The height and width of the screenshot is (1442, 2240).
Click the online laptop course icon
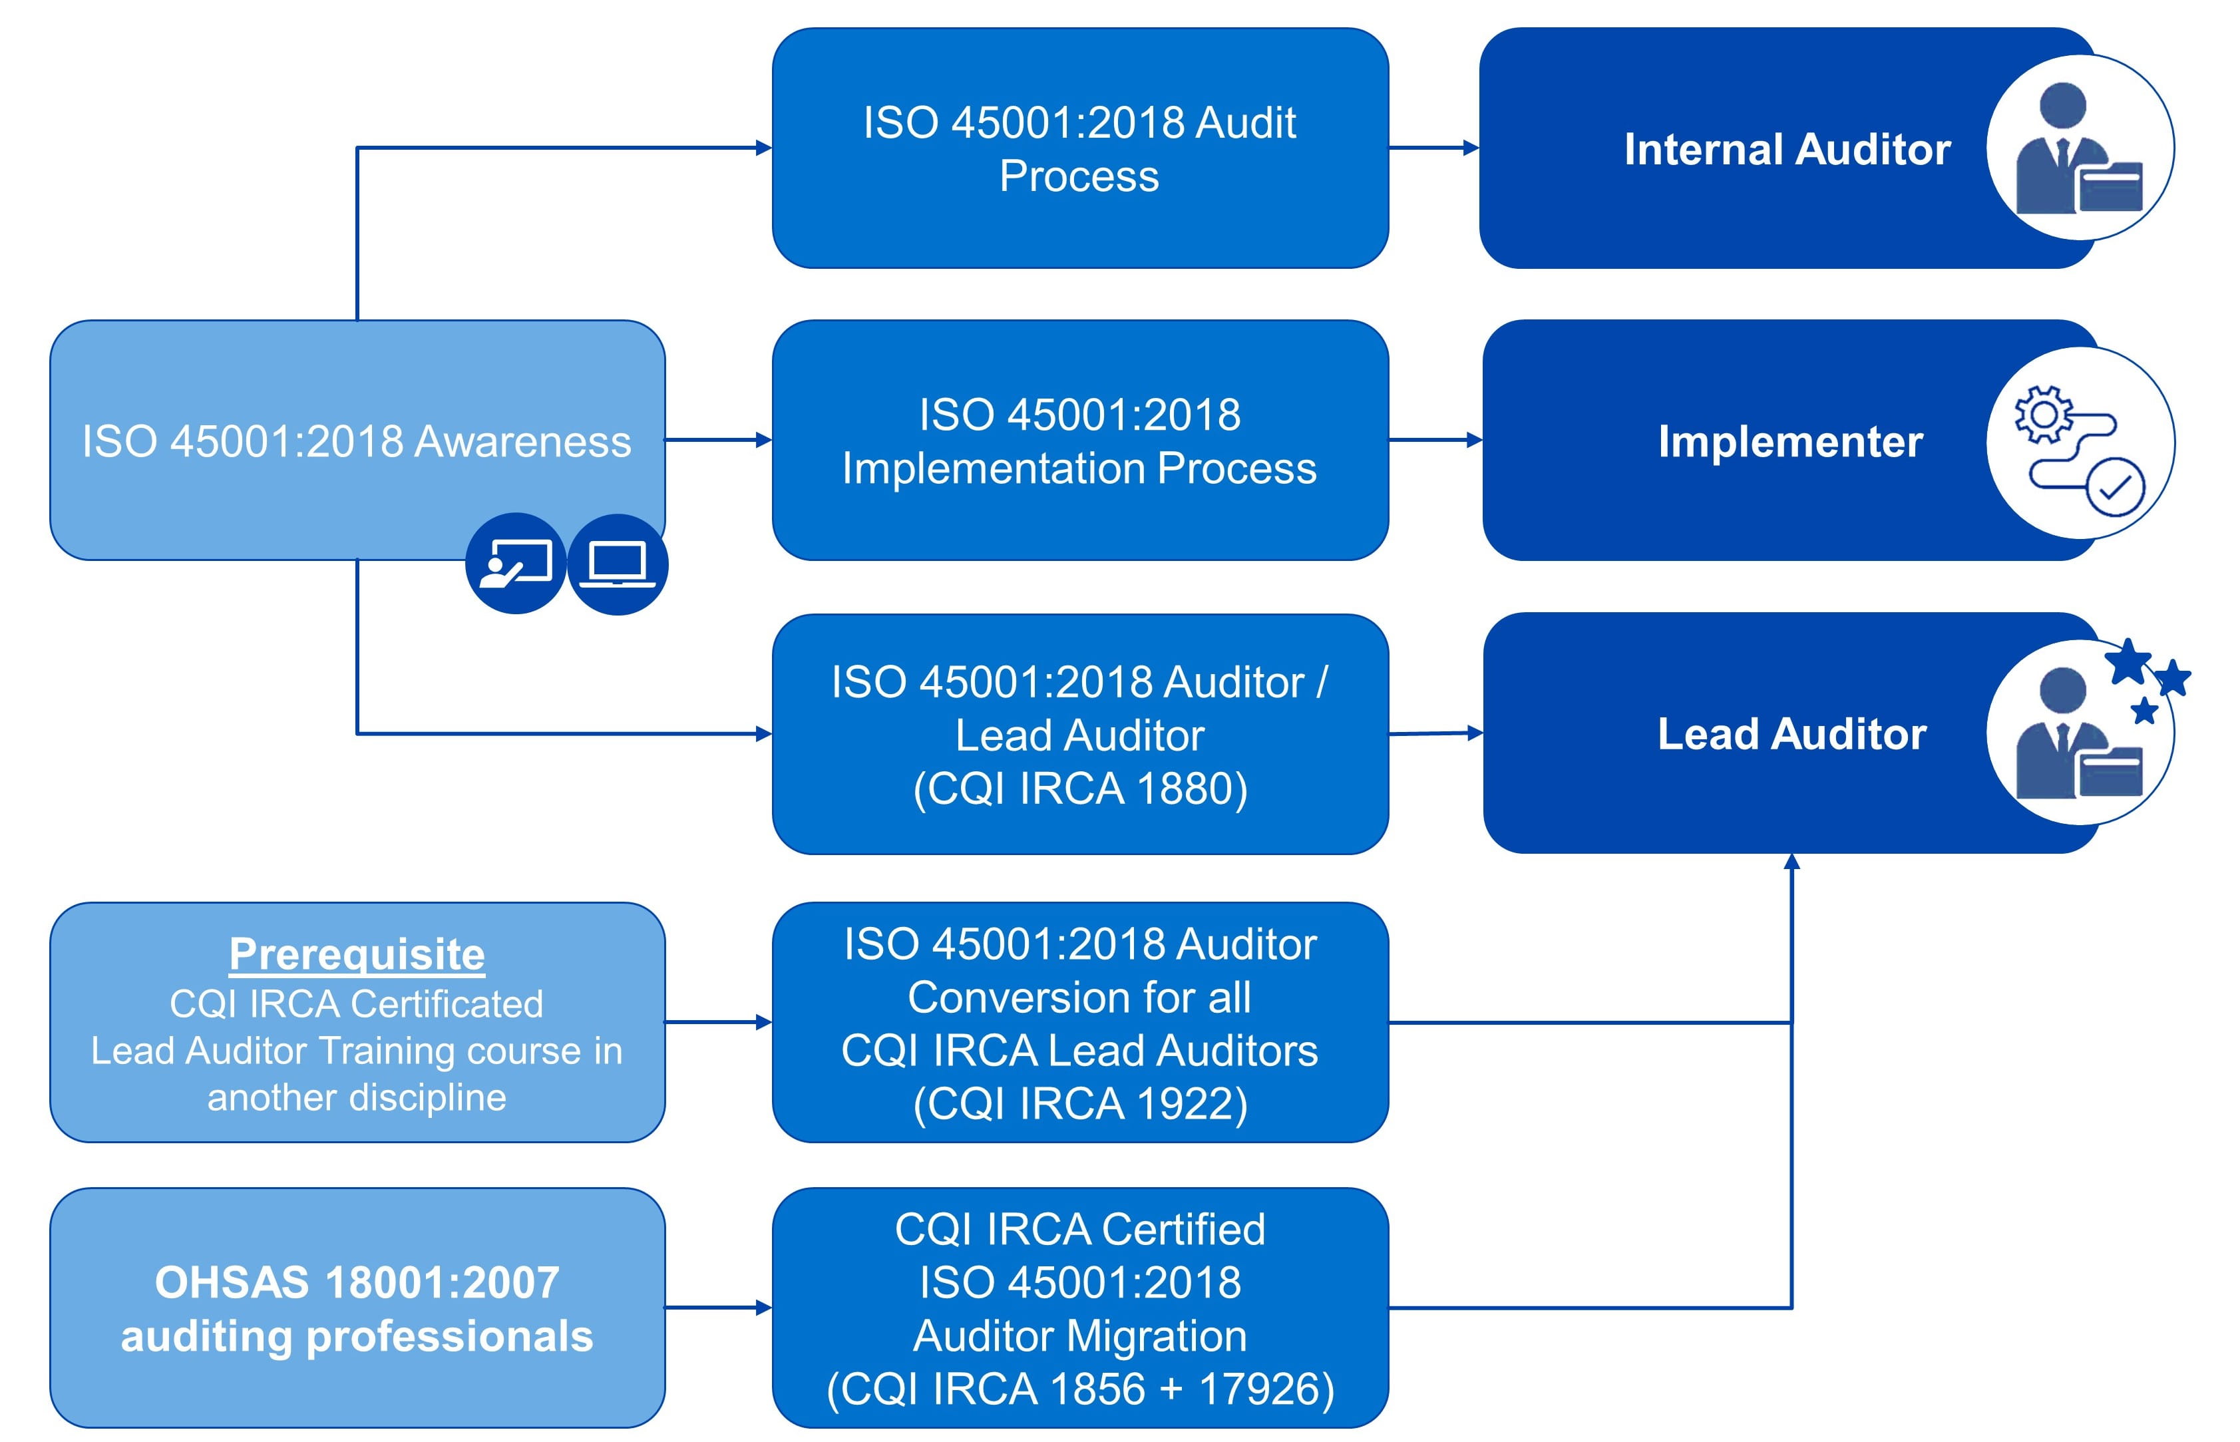pyautogui.click(x=617, y=564)
